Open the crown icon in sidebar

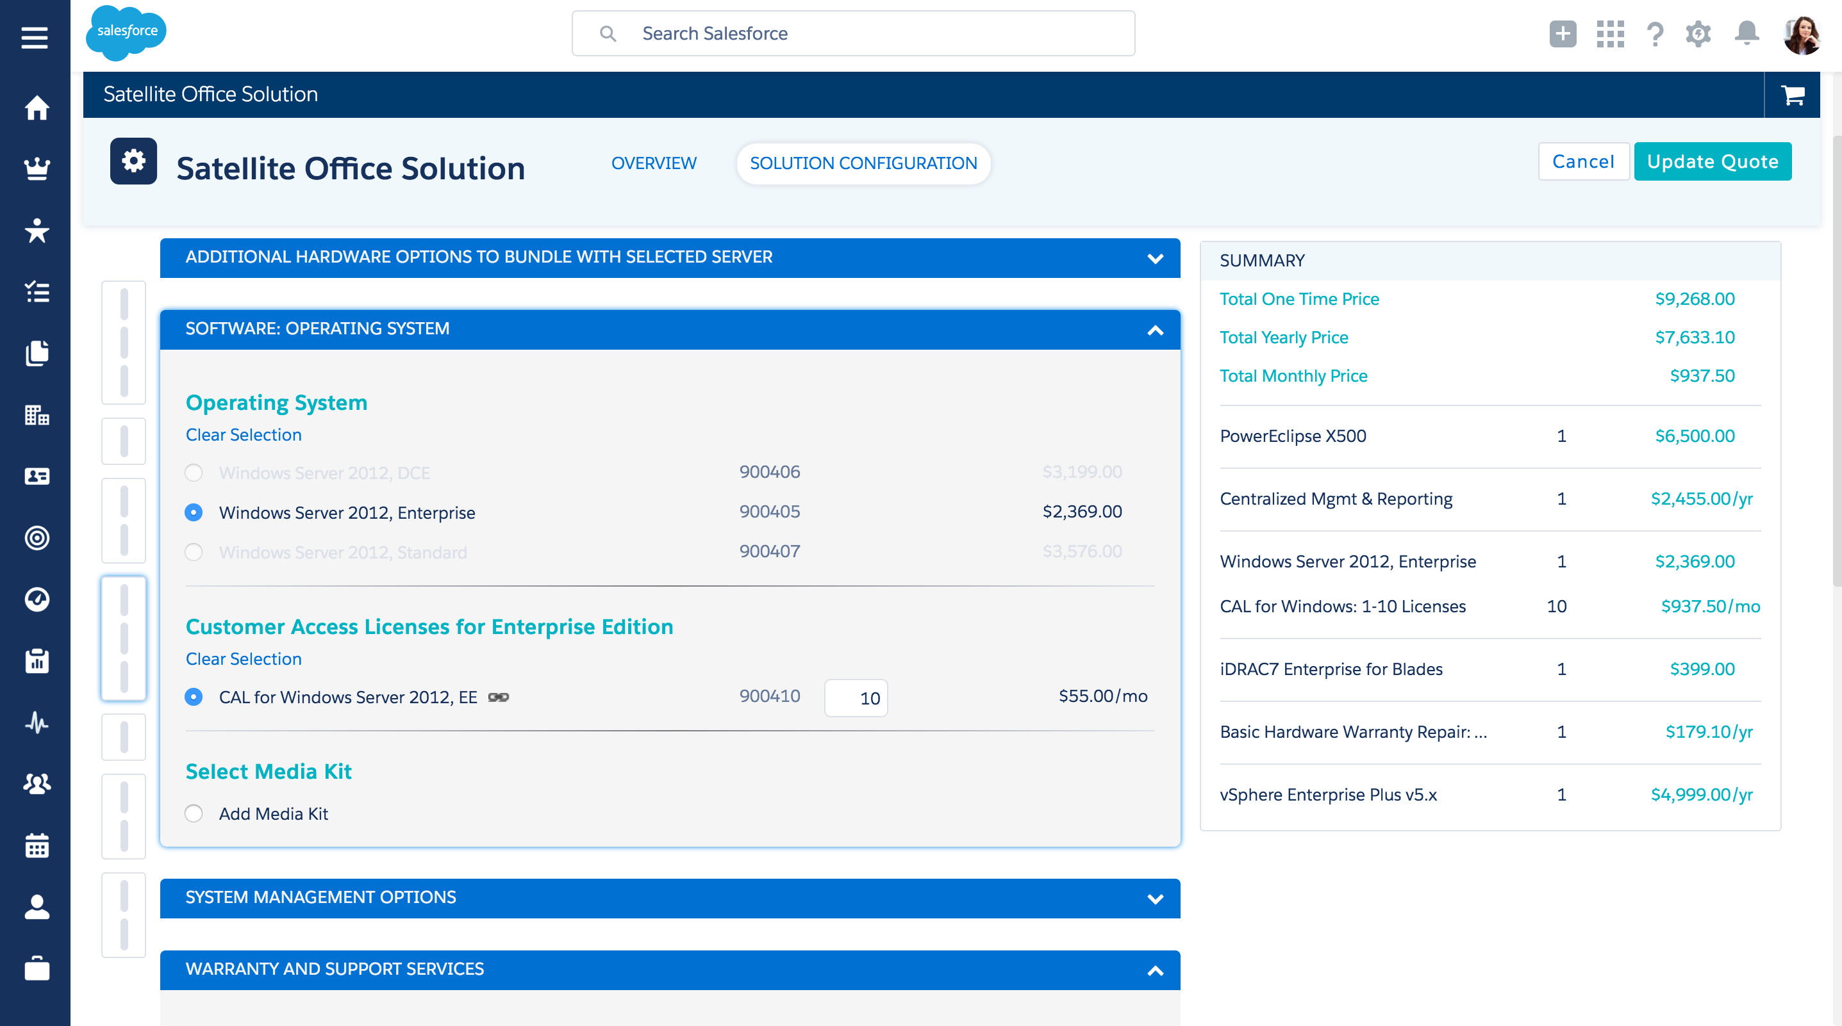click(x=37, y=169)
